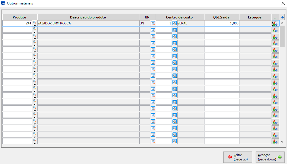This screenshot has width=287, height=164.
Task: Click the Qtd.Saída column header
Action: pos(222,17)
